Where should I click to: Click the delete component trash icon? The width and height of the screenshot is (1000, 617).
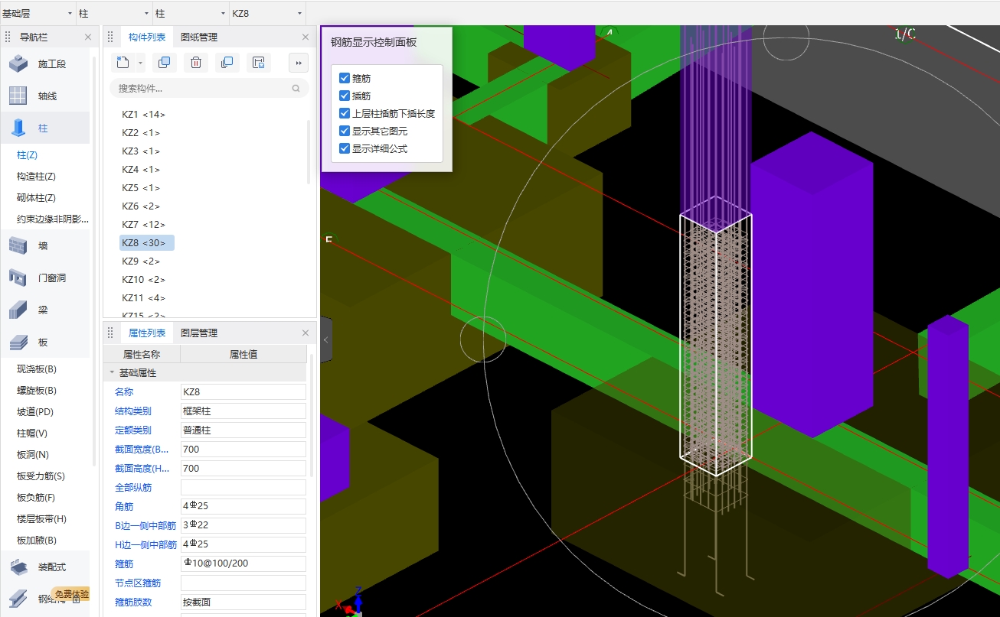tap(195, 63)
